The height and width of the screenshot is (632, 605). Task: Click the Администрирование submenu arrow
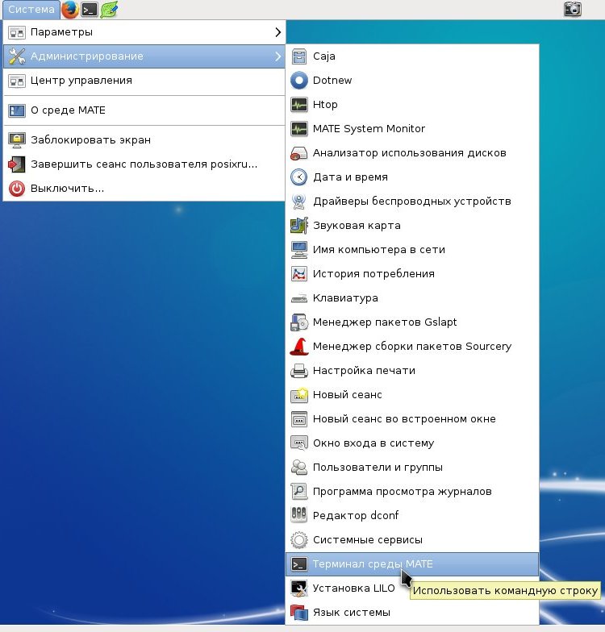(277, 56)
